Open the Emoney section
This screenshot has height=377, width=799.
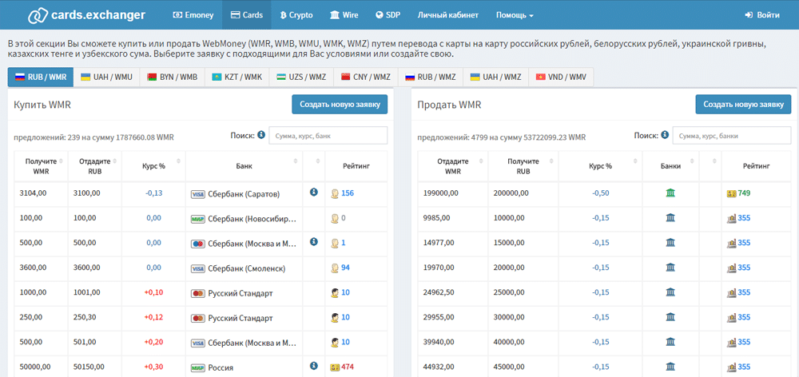pyautogui.click(x=193, y=14)
